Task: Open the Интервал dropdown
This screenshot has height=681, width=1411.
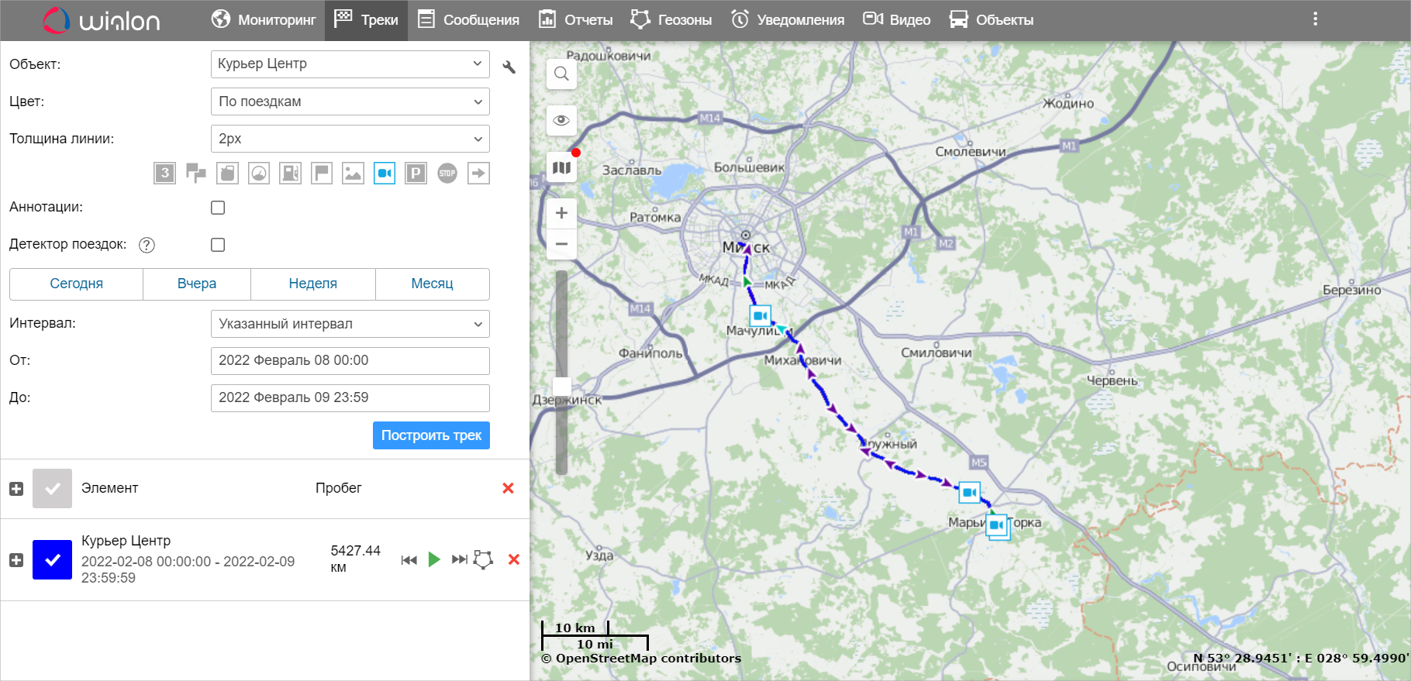Action: point(350,324)
